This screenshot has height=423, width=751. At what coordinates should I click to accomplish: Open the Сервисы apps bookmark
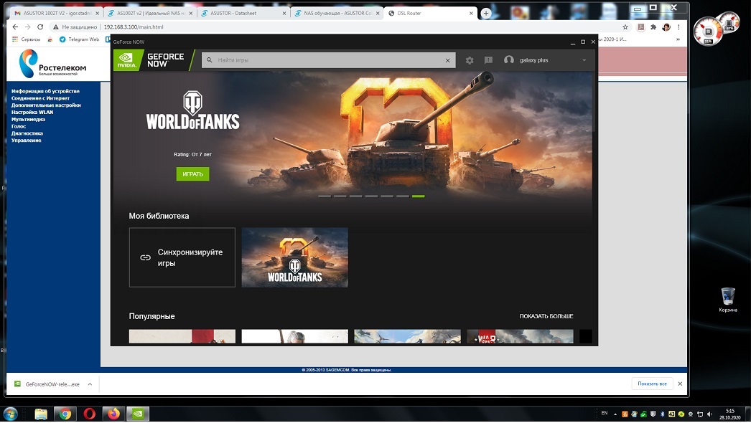point(27,39)
